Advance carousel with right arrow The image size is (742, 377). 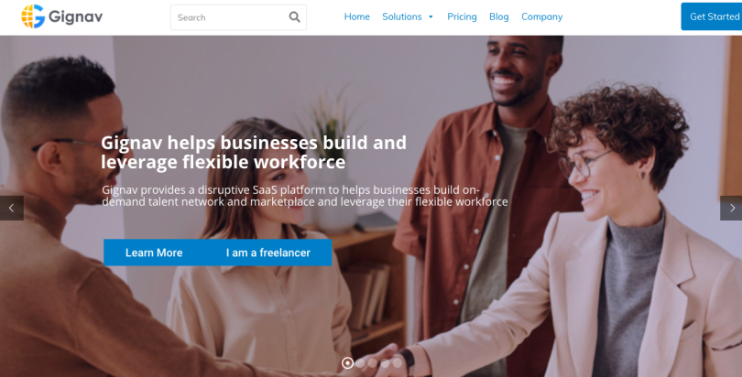click(732, 208)
